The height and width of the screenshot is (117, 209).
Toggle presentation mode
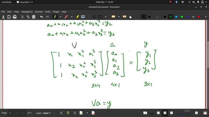[x=152, y=113]
